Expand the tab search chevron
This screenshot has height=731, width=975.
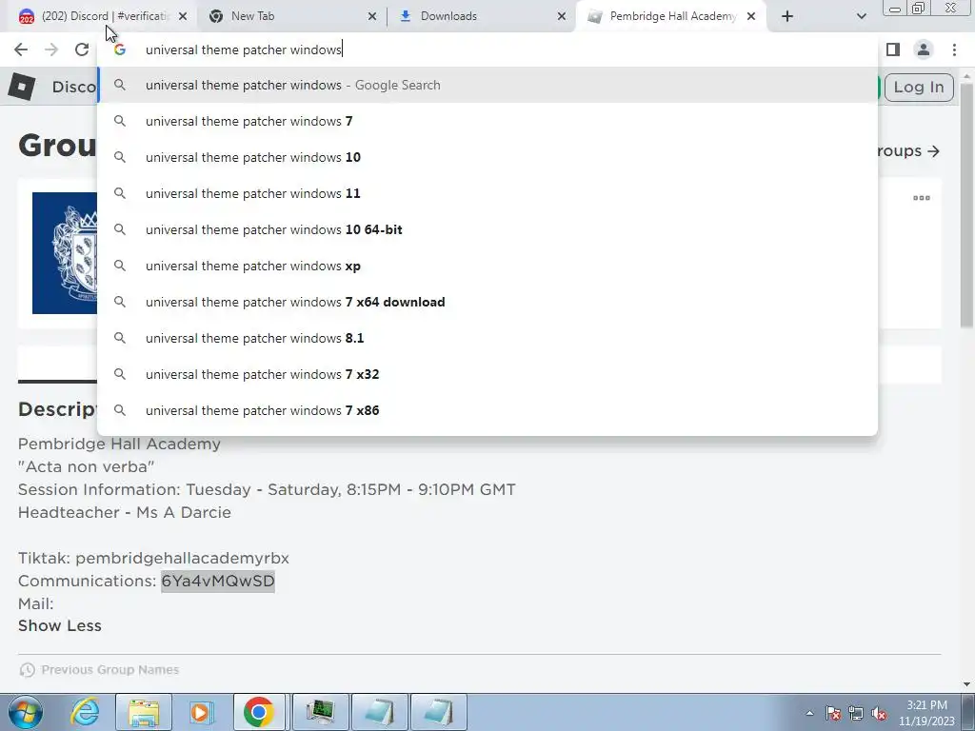click(861, 16)
